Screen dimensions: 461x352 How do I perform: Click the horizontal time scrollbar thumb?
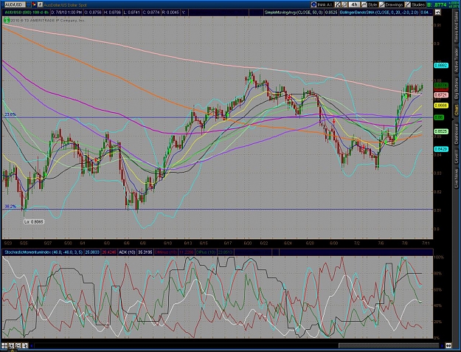click(x=389, y=345)
